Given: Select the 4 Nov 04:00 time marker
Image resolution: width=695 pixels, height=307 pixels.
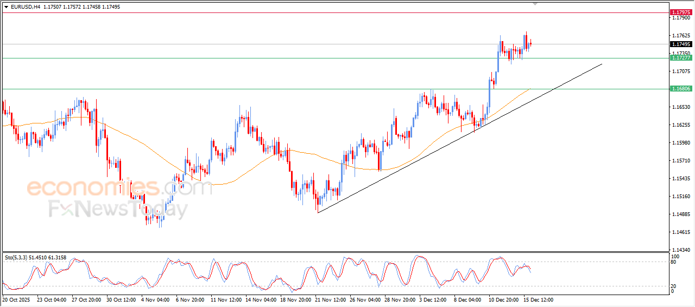Looking at the screenshot, I should click(156, 299).
